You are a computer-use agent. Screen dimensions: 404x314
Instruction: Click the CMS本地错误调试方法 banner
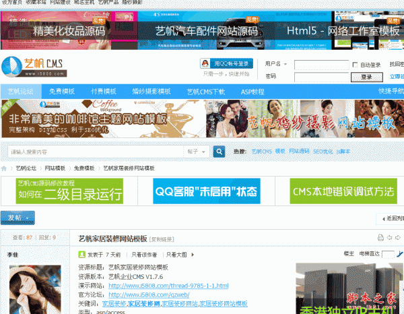click(x=343, y=191)
